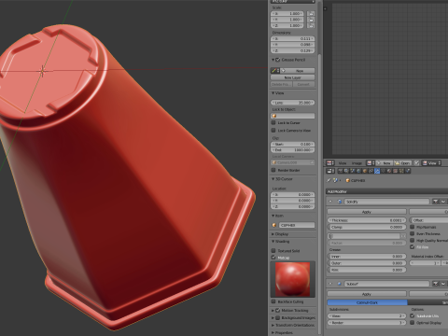Click Open image button in image editor
This screenshot has width=448, height=336.
[x=402, y=163]
